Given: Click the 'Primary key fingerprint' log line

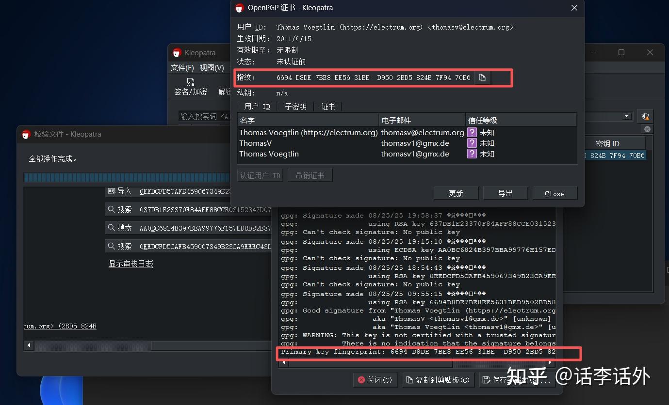Looking at the screenshot, I should 418,352.
